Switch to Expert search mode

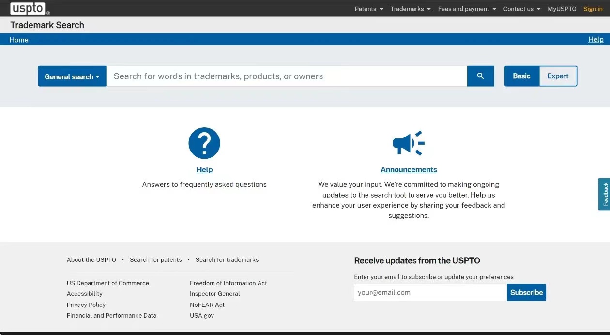pos(558,76)
